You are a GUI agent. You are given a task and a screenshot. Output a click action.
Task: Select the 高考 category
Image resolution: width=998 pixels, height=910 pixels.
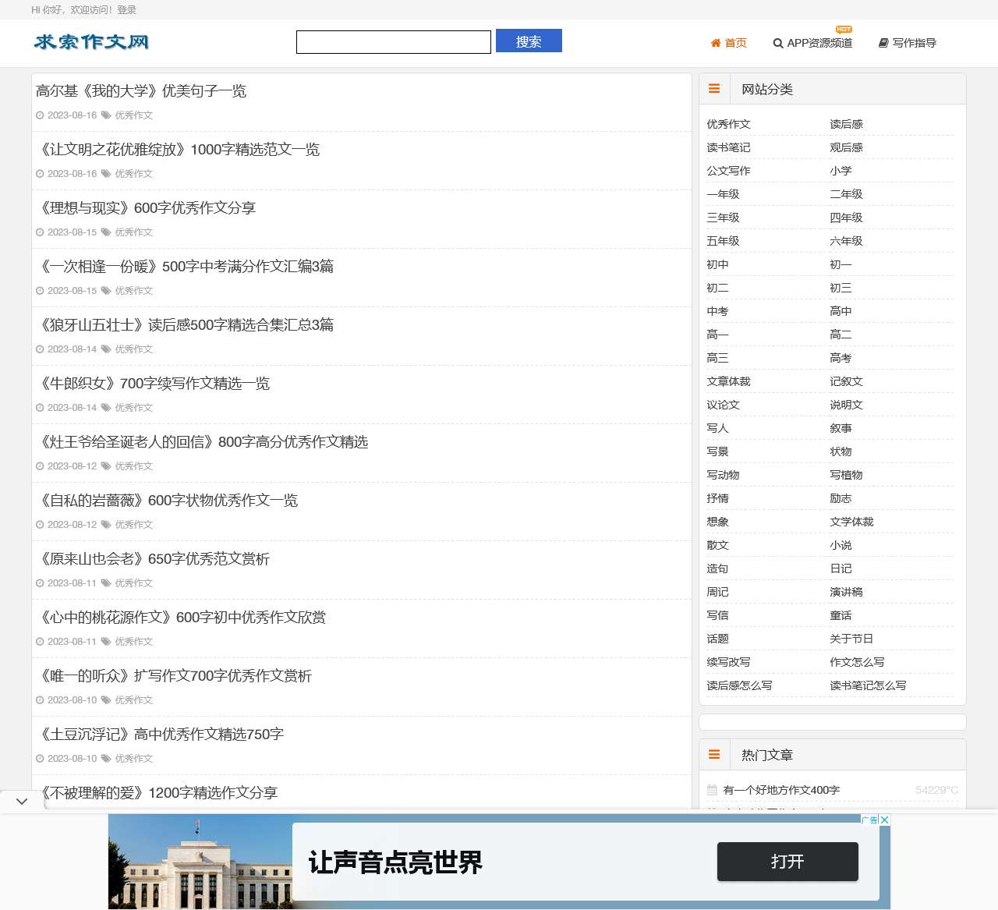click(841, 358)
